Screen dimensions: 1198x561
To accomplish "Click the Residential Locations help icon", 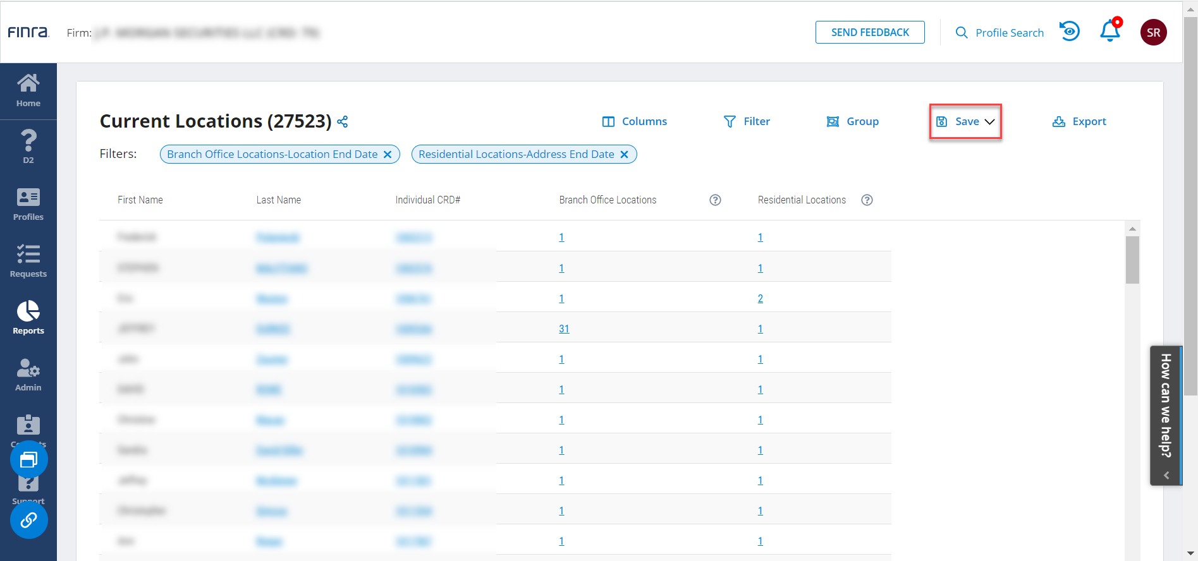I will [867, 200].
